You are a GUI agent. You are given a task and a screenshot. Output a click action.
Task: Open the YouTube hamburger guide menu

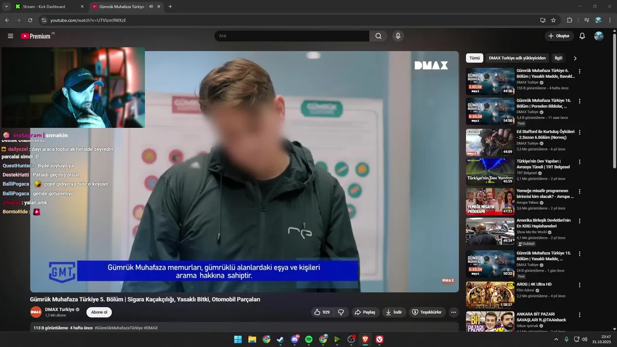click(x=11, y=36)
